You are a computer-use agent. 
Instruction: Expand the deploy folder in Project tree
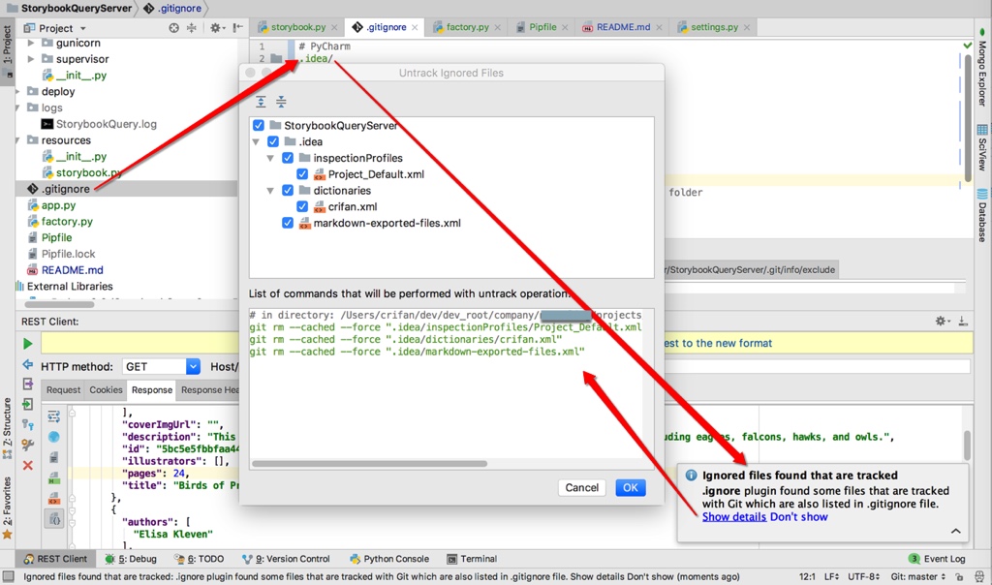(18, 92)
